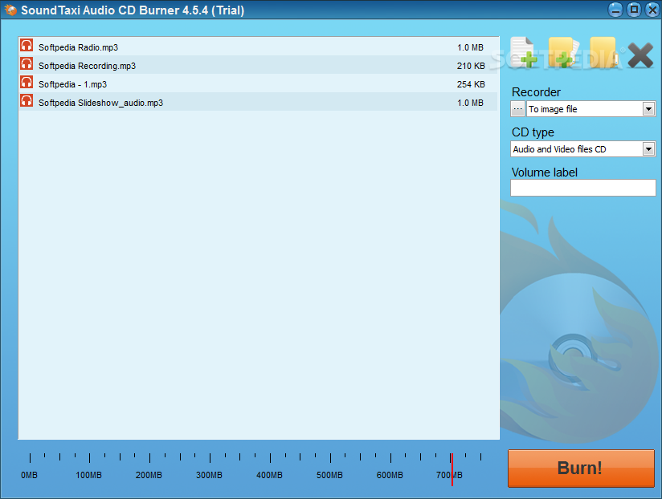Viewport: 662px width, 499px height.
Task: Click the browse "..." button beside Recorder
Action: [x=517, y=109]
